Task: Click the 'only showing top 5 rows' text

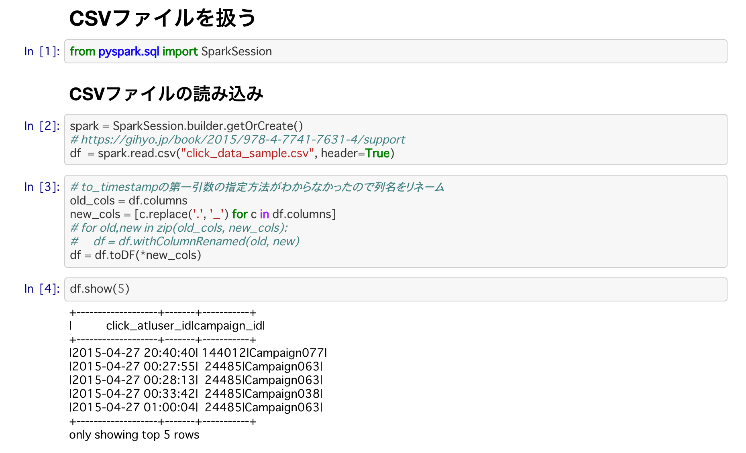Action: click(x=134, y=435)
